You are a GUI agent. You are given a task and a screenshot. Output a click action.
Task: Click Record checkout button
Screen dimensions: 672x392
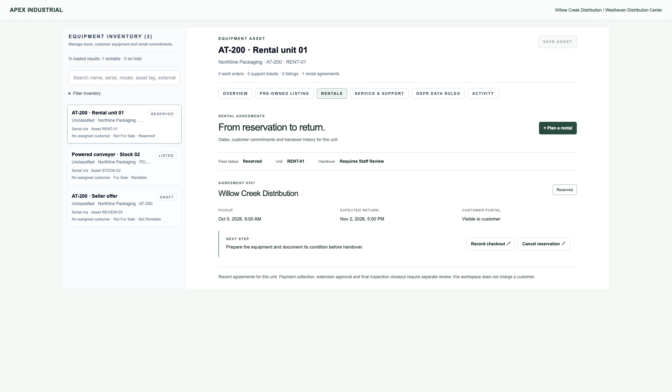(490, 244)
